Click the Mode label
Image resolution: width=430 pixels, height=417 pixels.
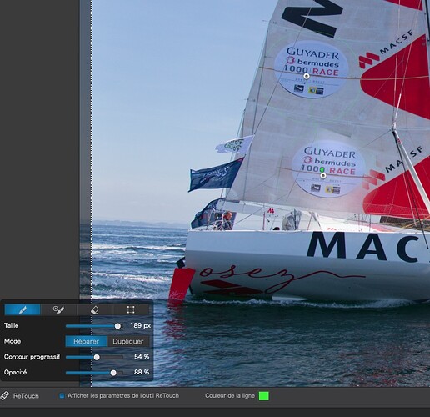[x=12, y=341]
